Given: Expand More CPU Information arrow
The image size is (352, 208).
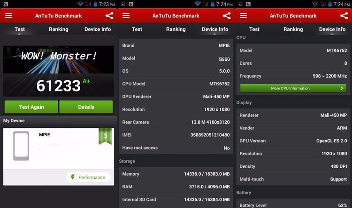Looking at the screenshot, I should pyautogui.click(x=342, y=88).
